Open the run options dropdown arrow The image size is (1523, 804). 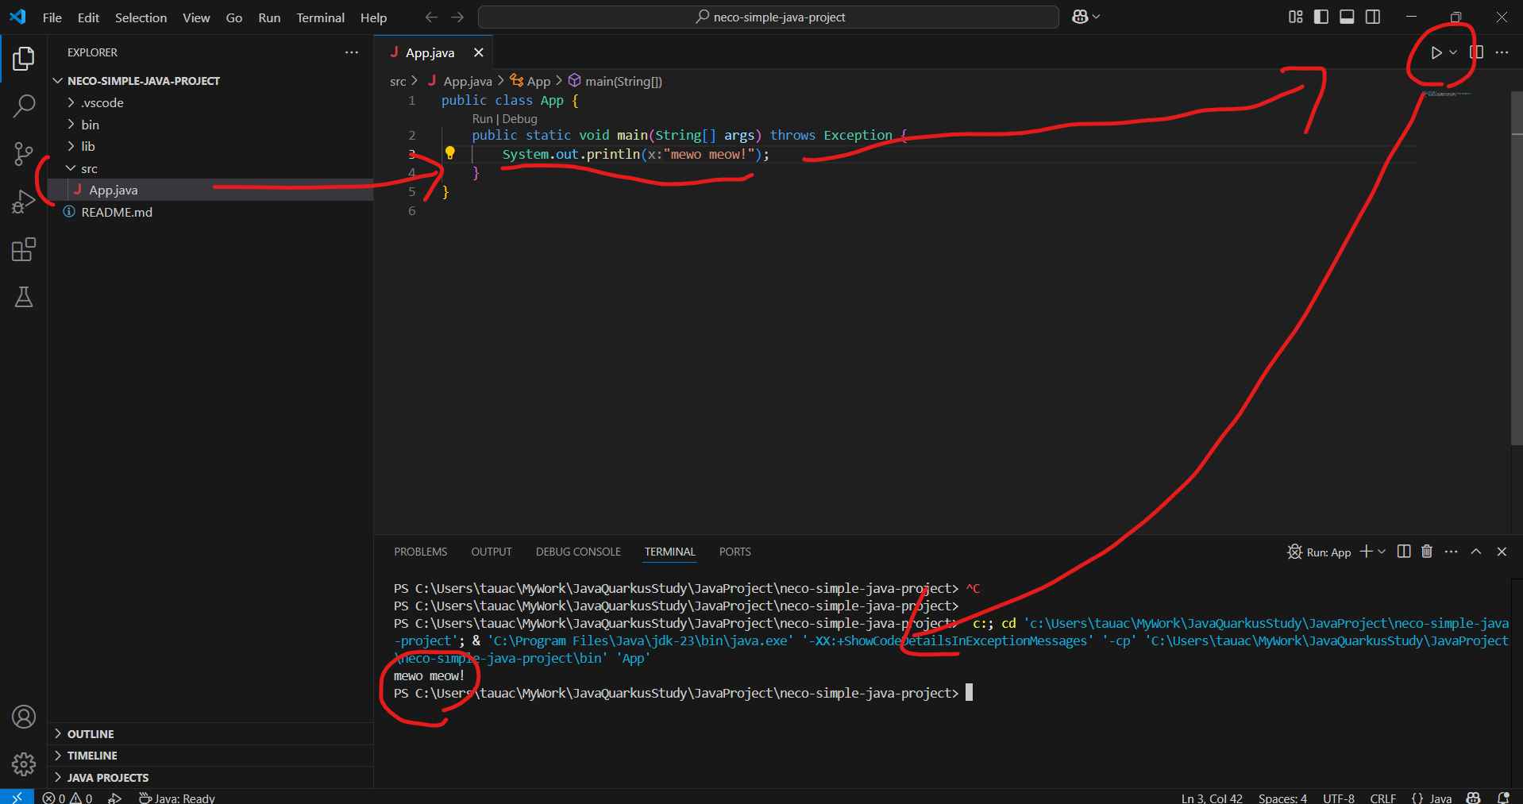tap(1453, 53)
